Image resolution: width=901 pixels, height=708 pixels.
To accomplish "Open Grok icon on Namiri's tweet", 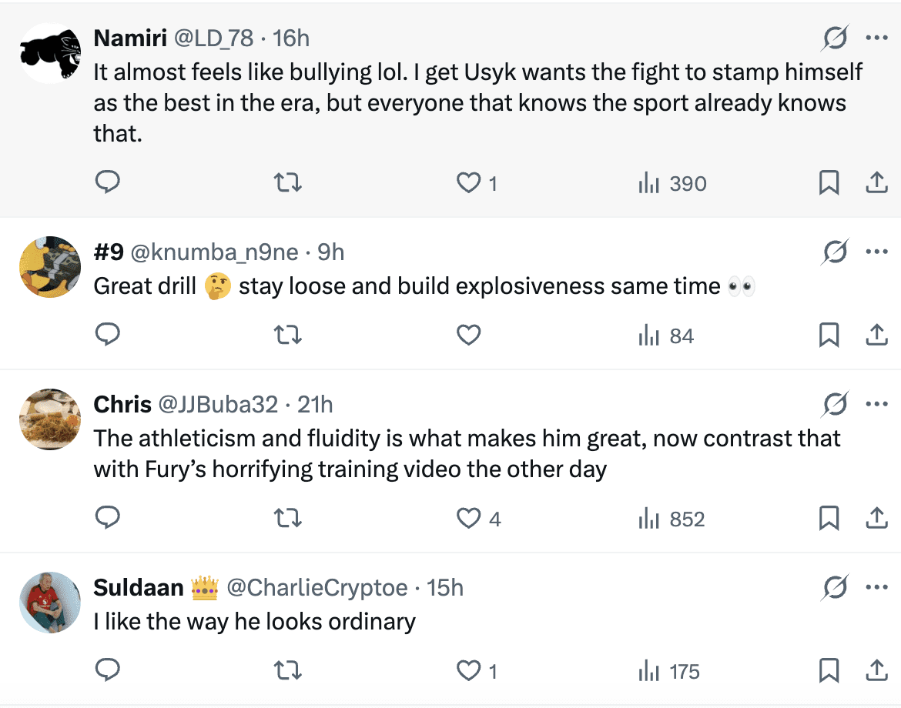I will [x=836, y=37].
